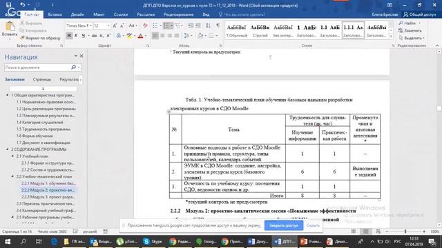Toggle superscript x² formatting

tap(108, 36)
